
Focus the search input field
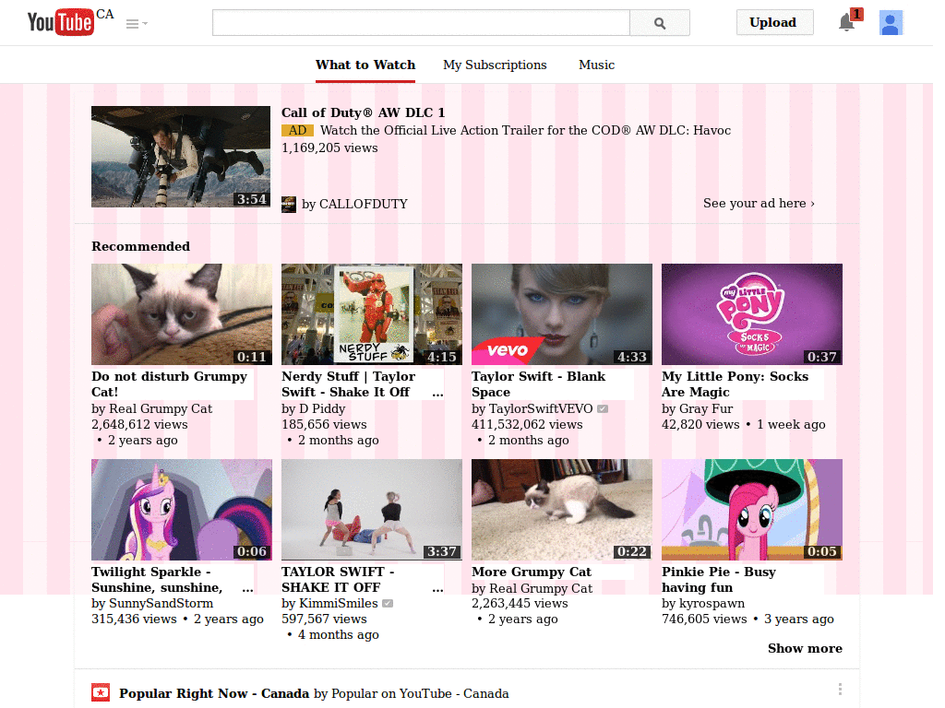(x=421, y=23)
